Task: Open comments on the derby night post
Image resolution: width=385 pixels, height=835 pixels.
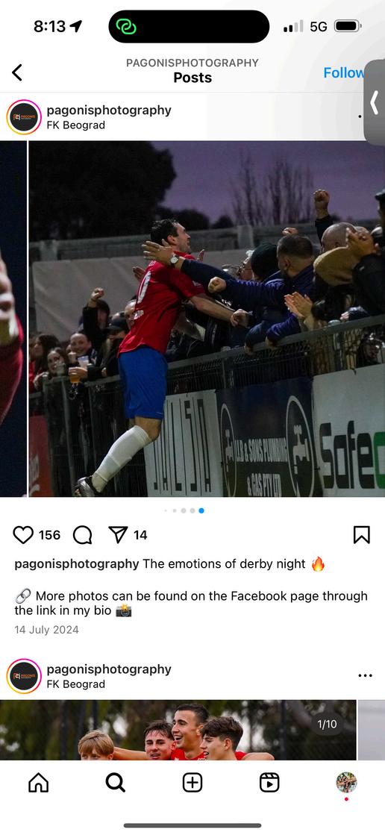Action: [83, 535]
